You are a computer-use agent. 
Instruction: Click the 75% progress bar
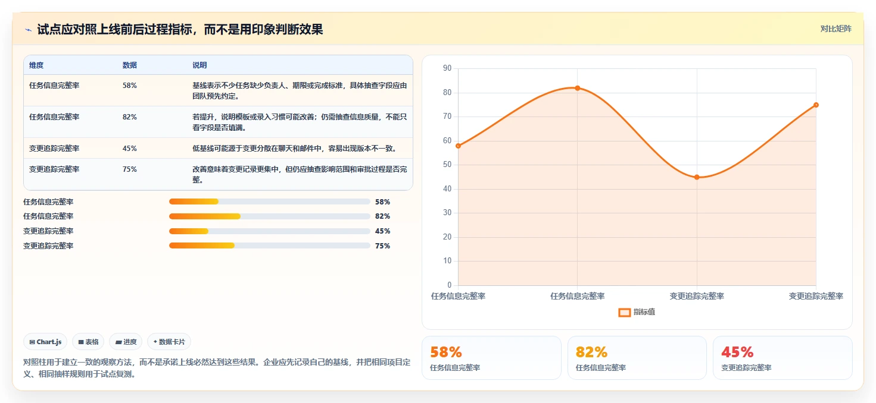[x=270, y=245]
